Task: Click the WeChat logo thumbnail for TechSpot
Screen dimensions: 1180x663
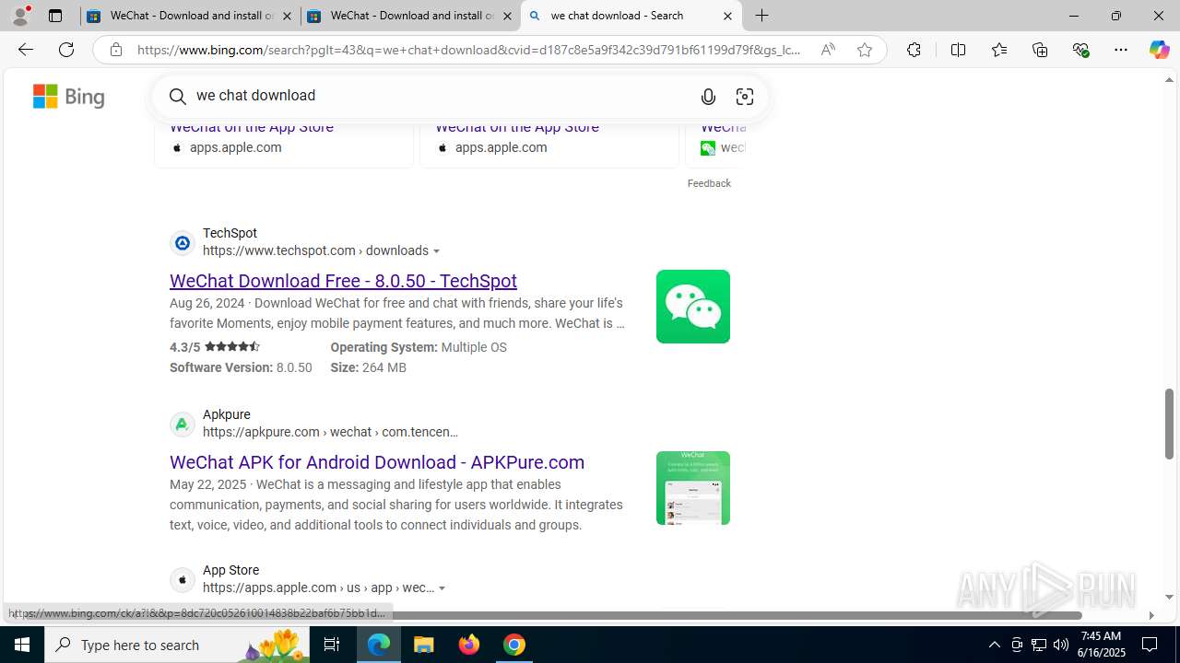Action: tap(693, 307)
